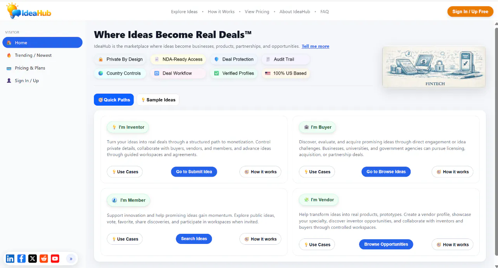Click the FINTECH illustration thumbnail

[x=434, y=67]
